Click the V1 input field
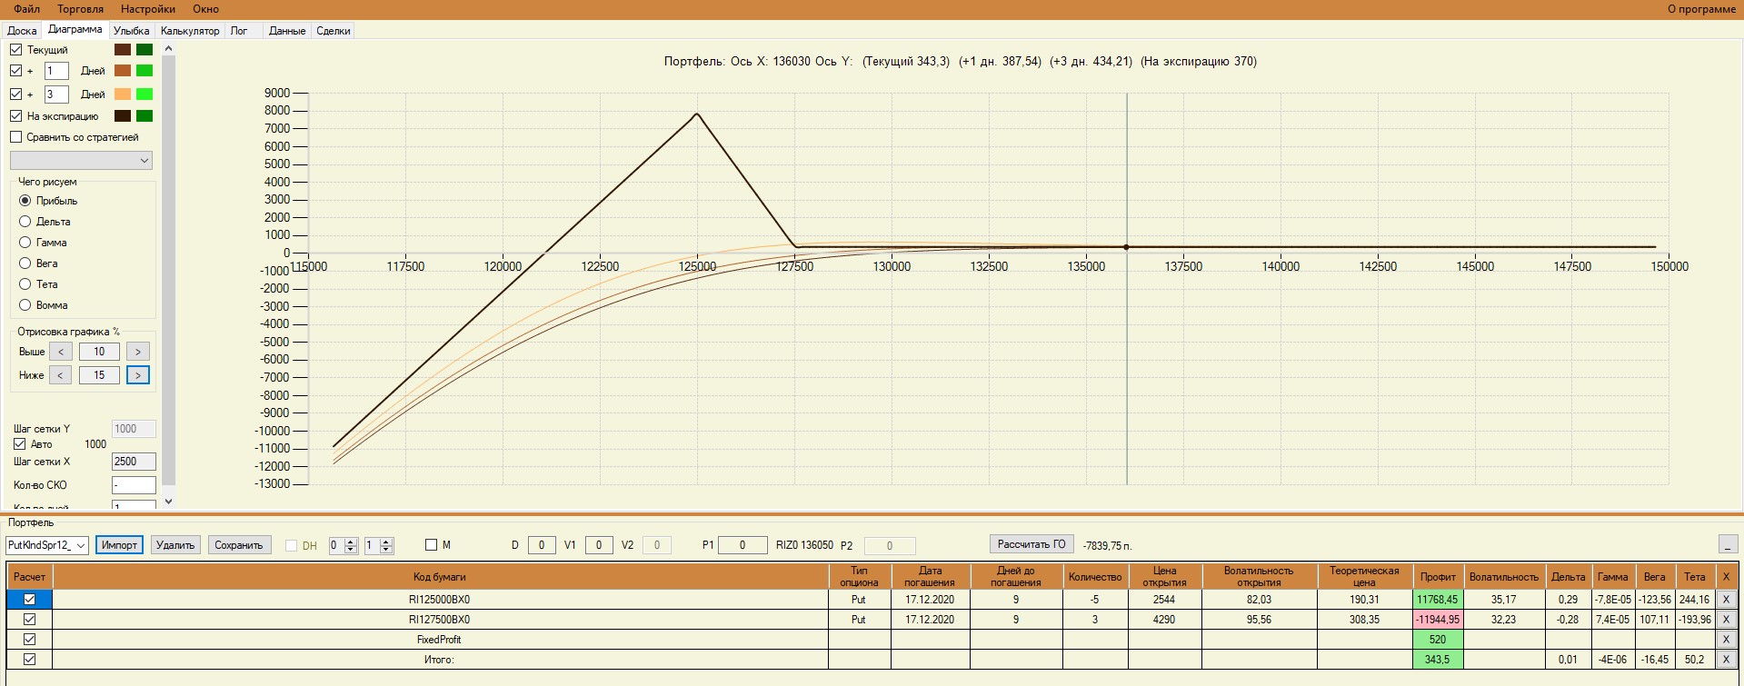 (x=599, y=545)
